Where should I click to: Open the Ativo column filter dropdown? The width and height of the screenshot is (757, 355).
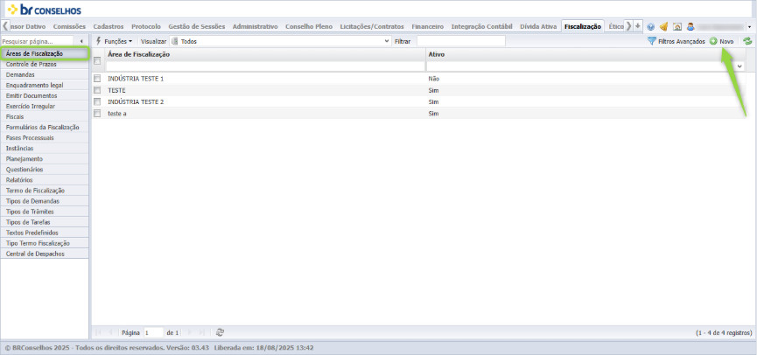(740, 66)
